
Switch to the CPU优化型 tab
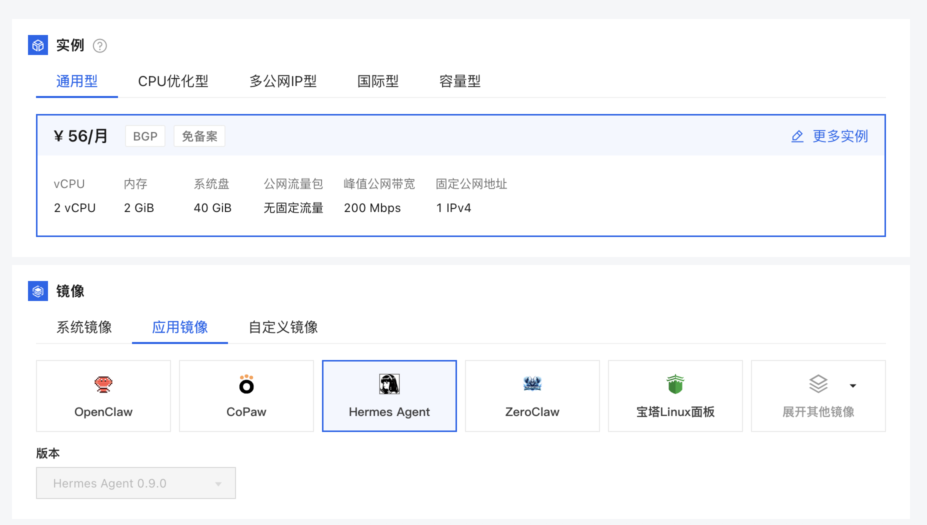click(x=173, y=81)
